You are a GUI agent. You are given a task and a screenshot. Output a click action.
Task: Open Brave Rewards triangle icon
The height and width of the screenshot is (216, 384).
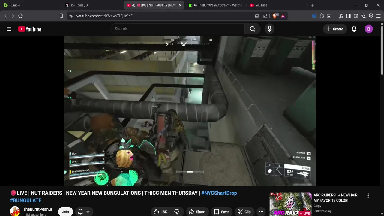[x=283, y=16]
